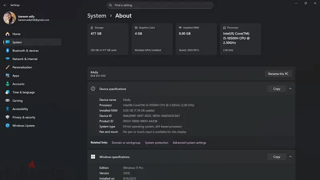Click the kareem adly profile picture

(9, 18)
